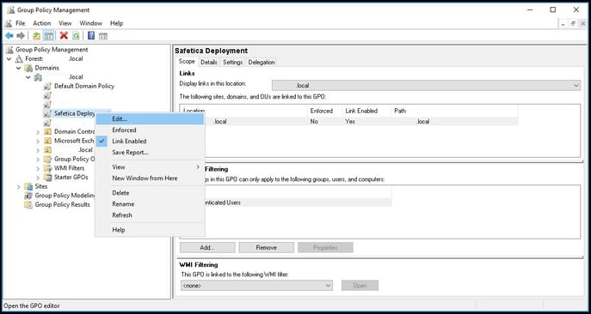The height and width of the screenshot is (314, 591).
Task: Switch to the Details tab
Action: [209, 63]
